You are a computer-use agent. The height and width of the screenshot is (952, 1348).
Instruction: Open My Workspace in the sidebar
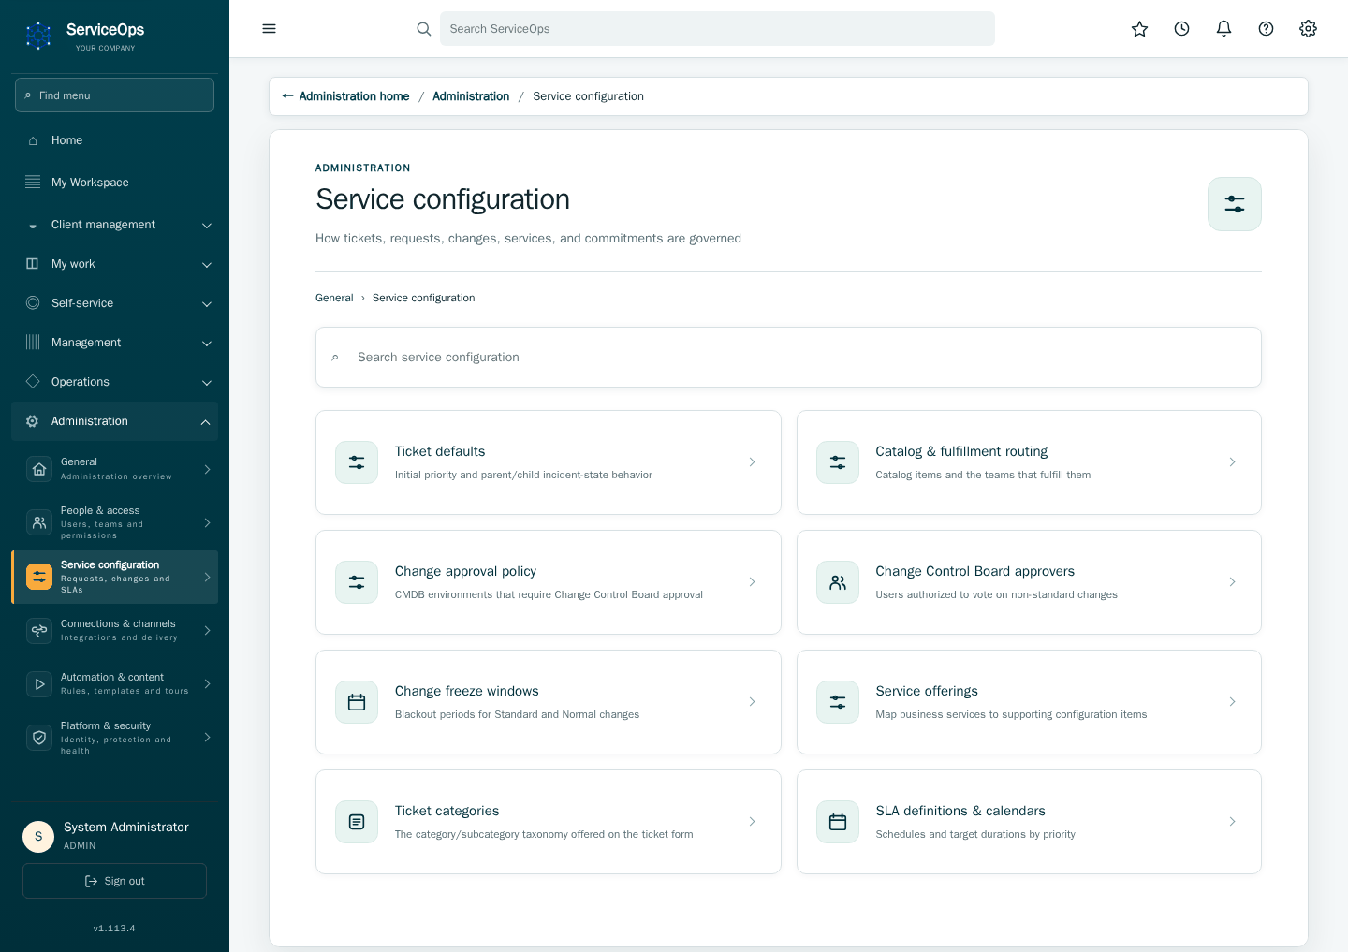point(114,183)
